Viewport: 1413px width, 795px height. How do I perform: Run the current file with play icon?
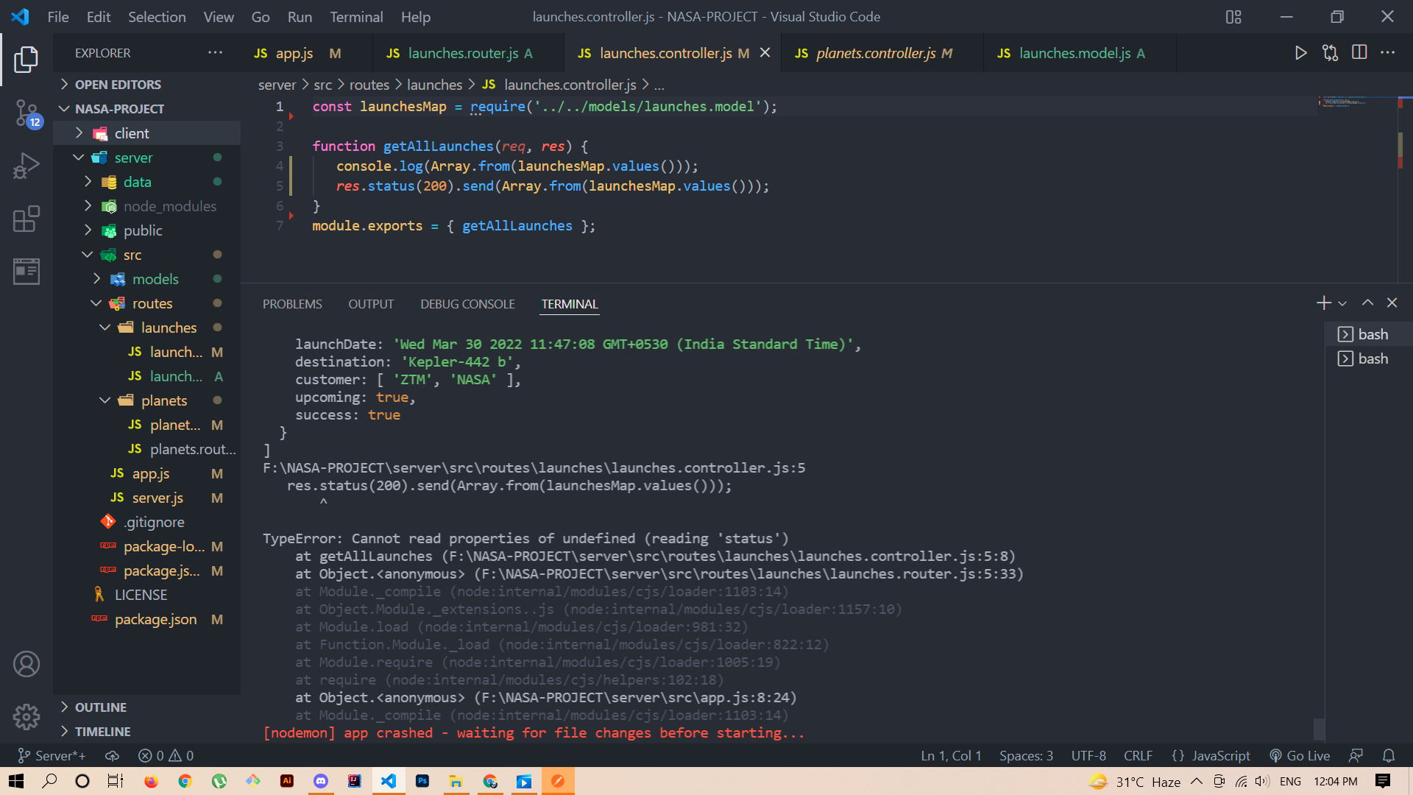(x=1300, y=53)
